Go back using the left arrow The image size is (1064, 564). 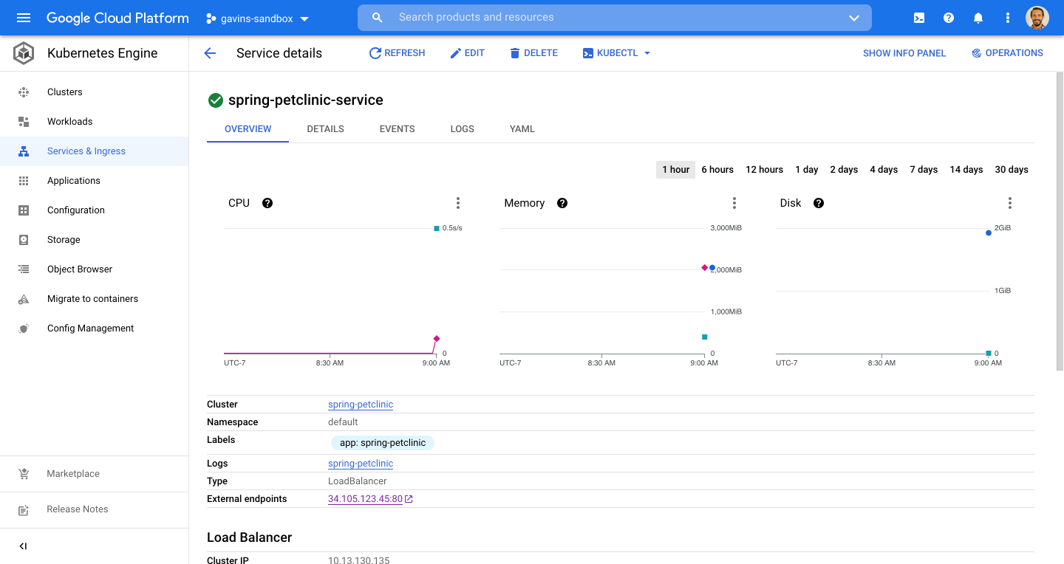pyautogui.click(x=210, y=53)
